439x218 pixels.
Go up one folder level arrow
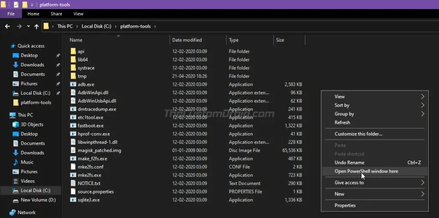coord(36,26)
